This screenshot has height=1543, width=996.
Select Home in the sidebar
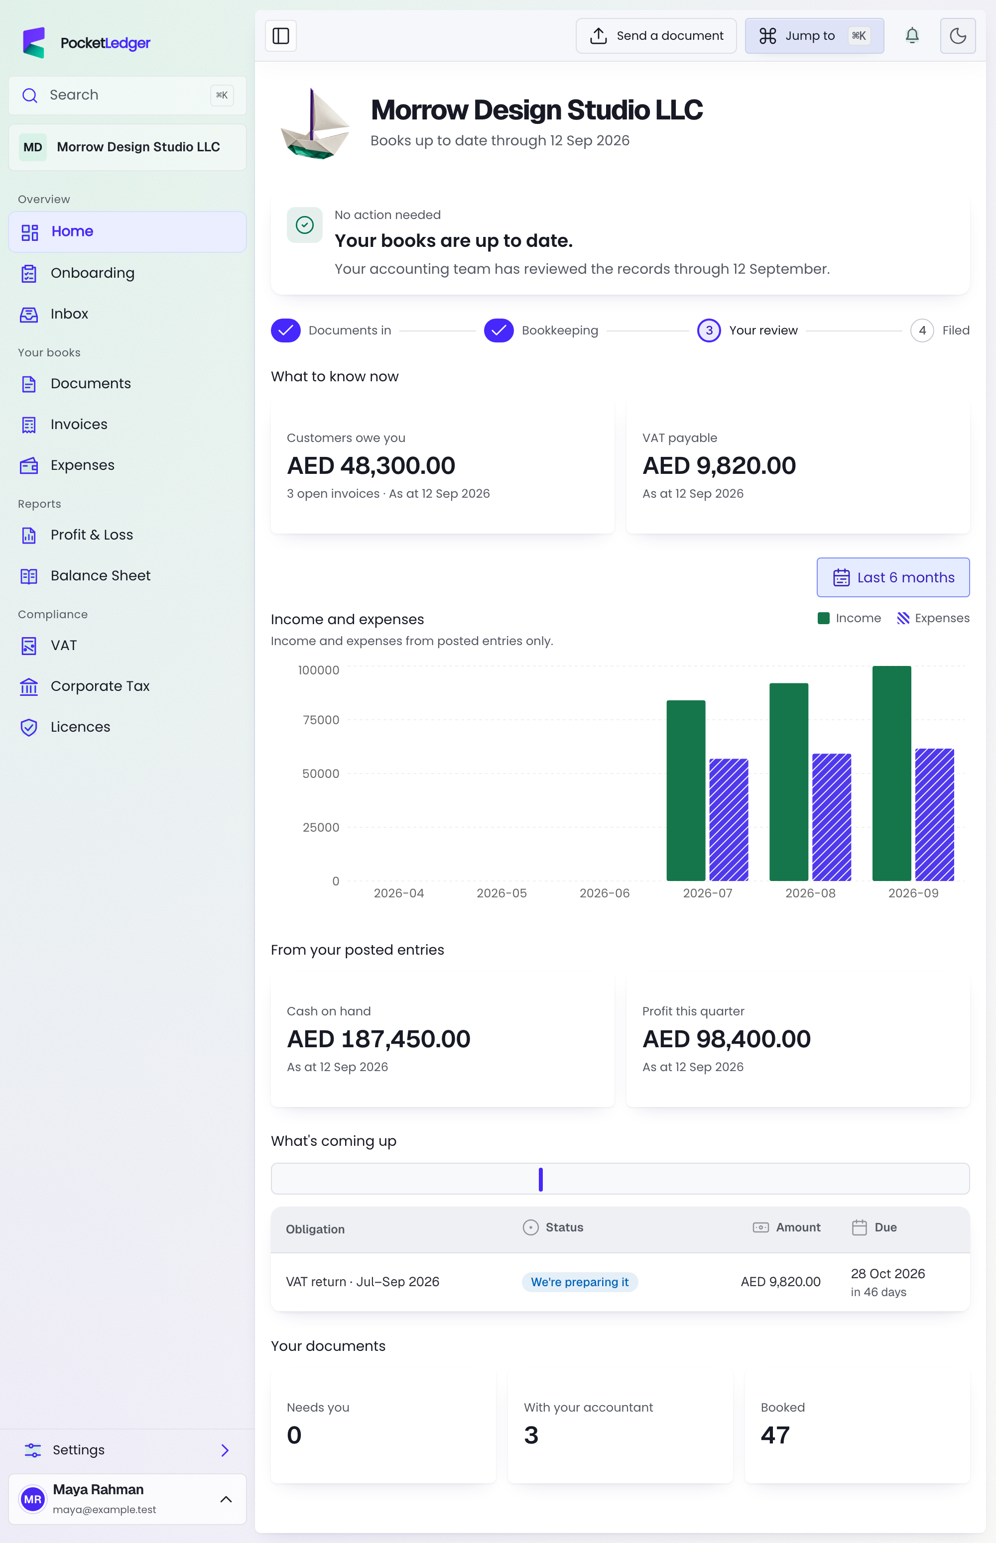(127, 231)
